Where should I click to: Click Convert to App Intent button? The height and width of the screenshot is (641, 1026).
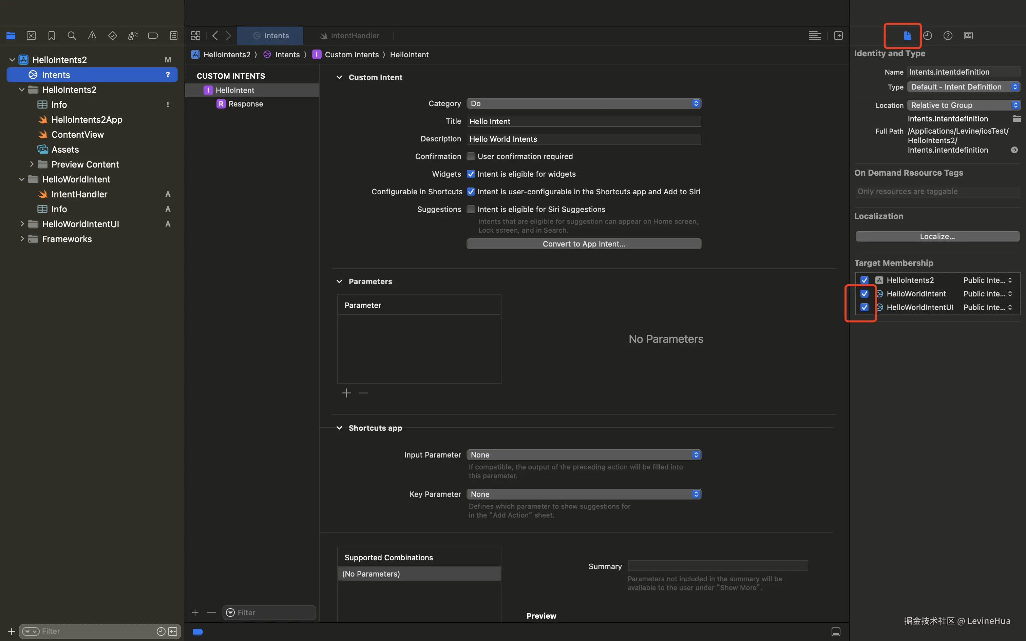coord(583,244)
